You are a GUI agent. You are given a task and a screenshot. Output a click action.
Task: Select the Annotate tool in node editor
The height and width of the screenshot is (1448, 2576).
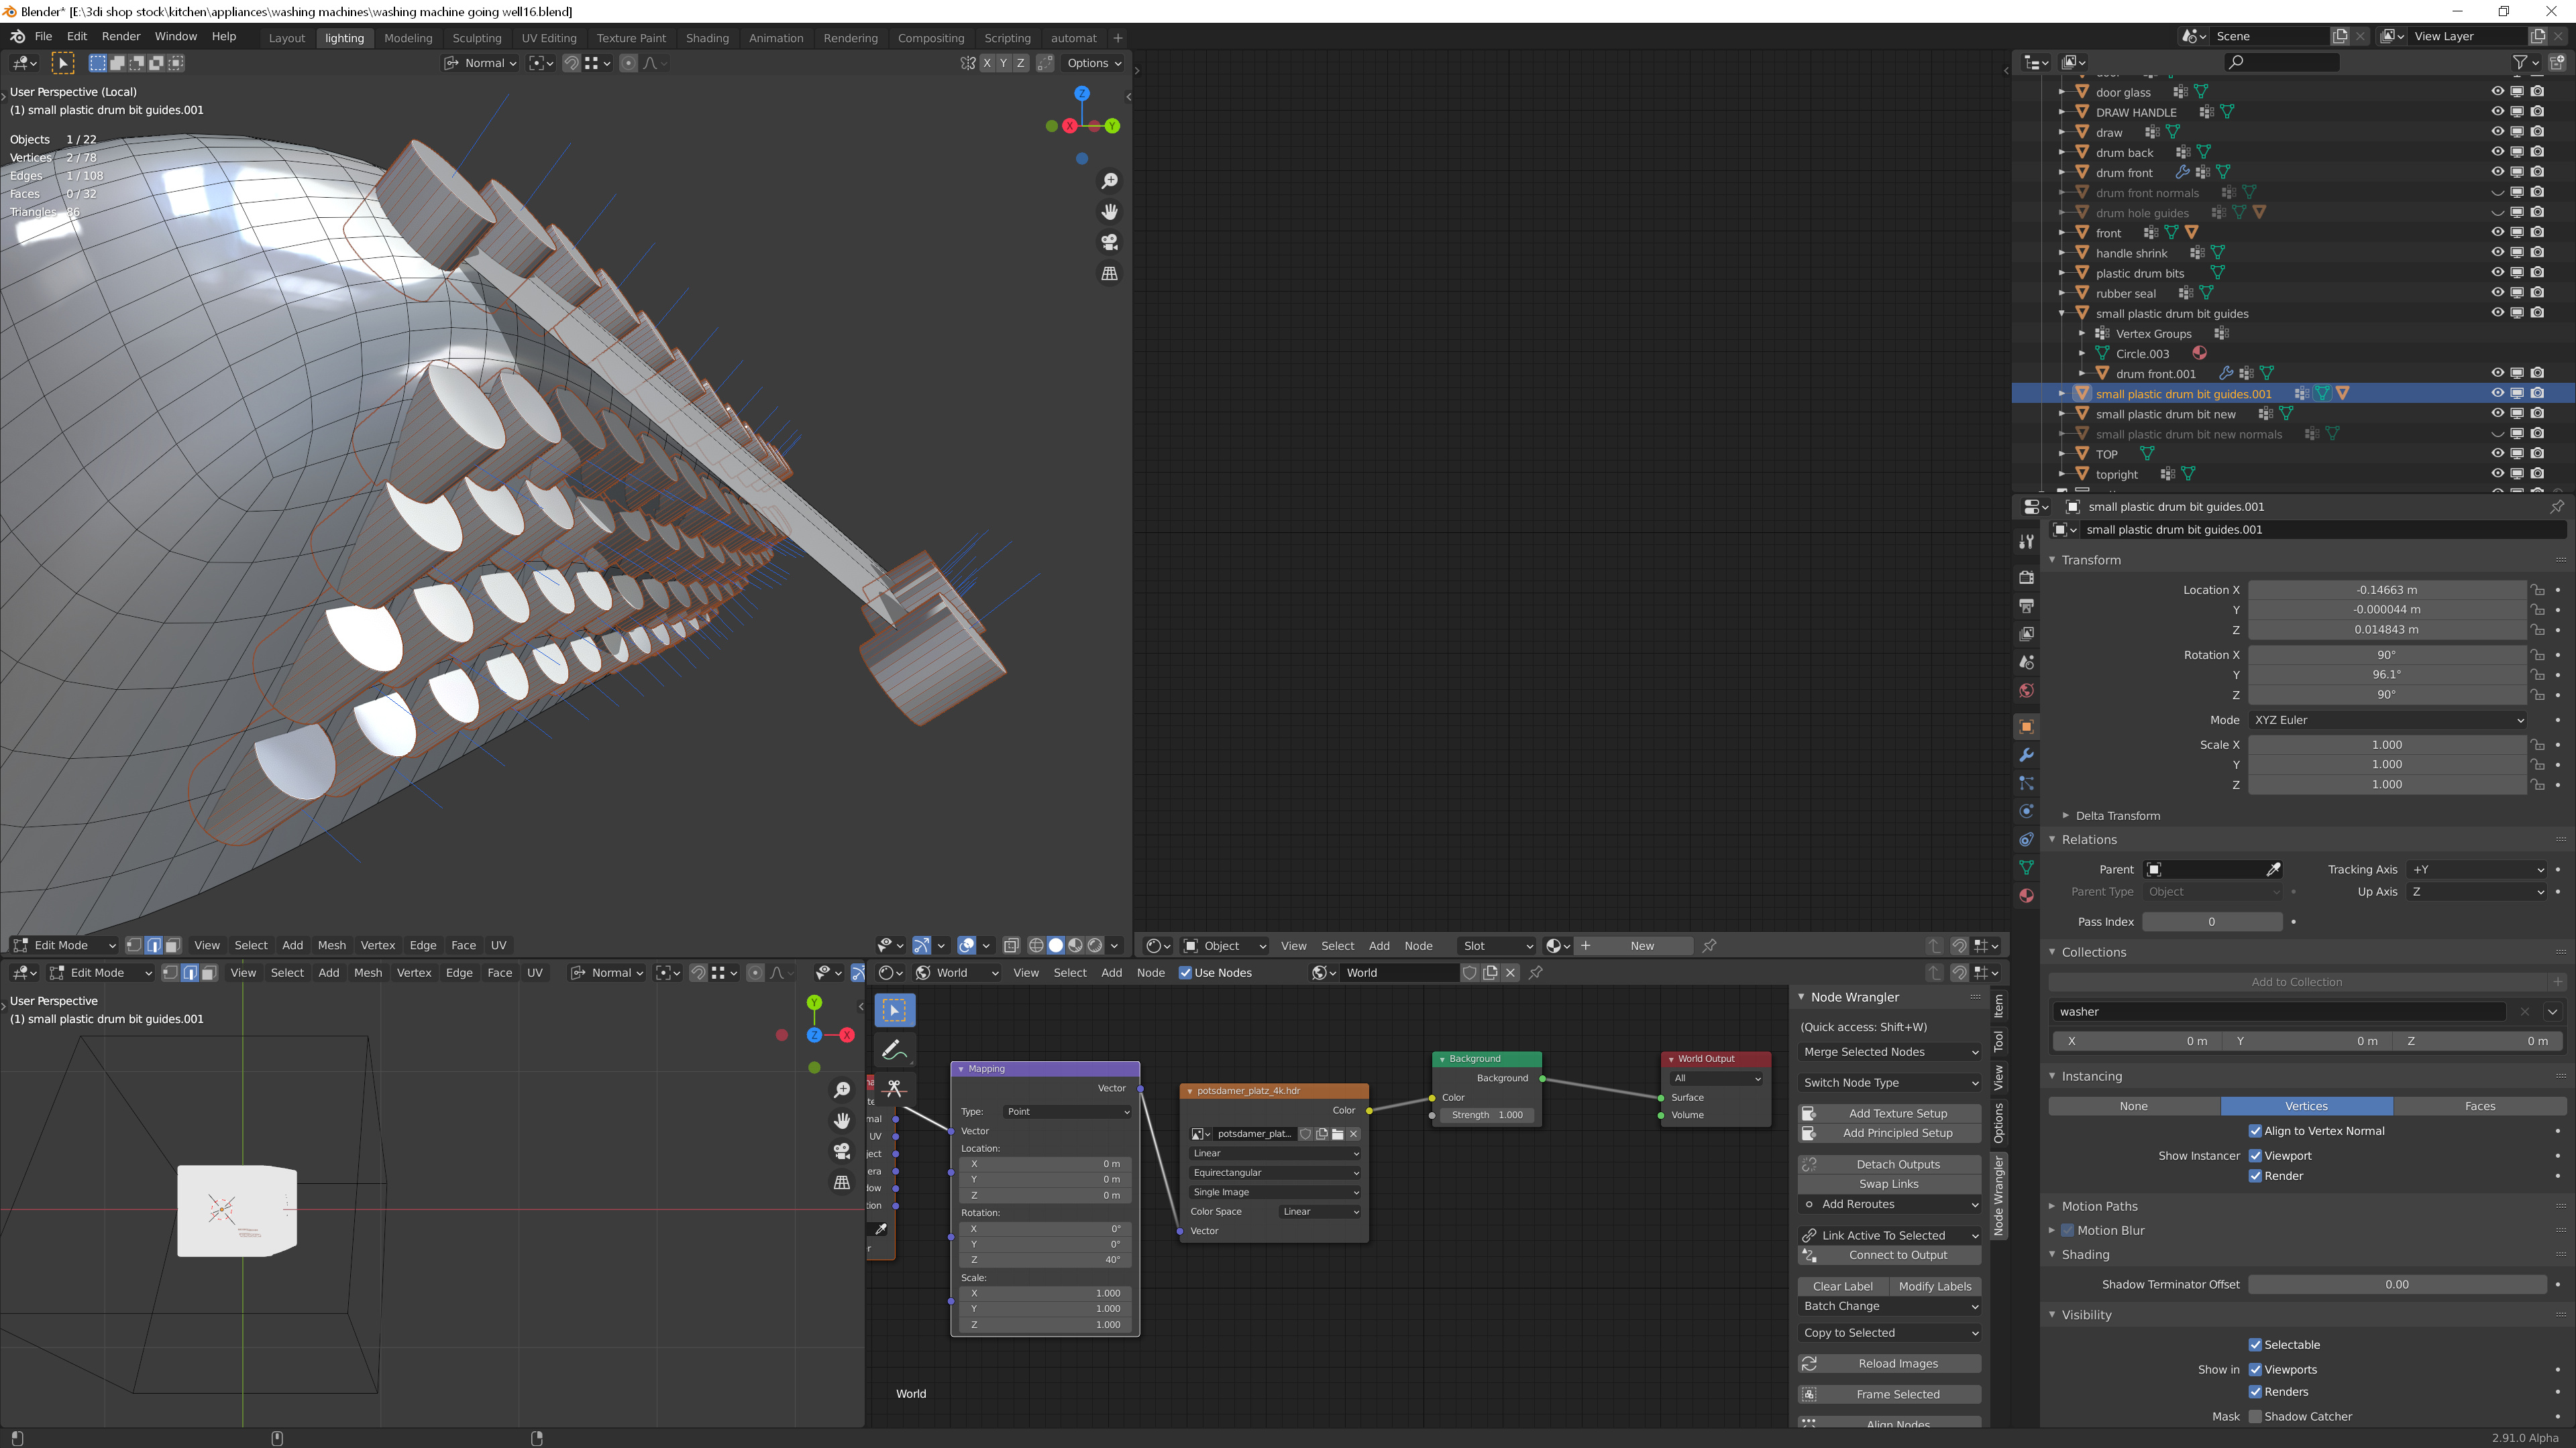894,1049
